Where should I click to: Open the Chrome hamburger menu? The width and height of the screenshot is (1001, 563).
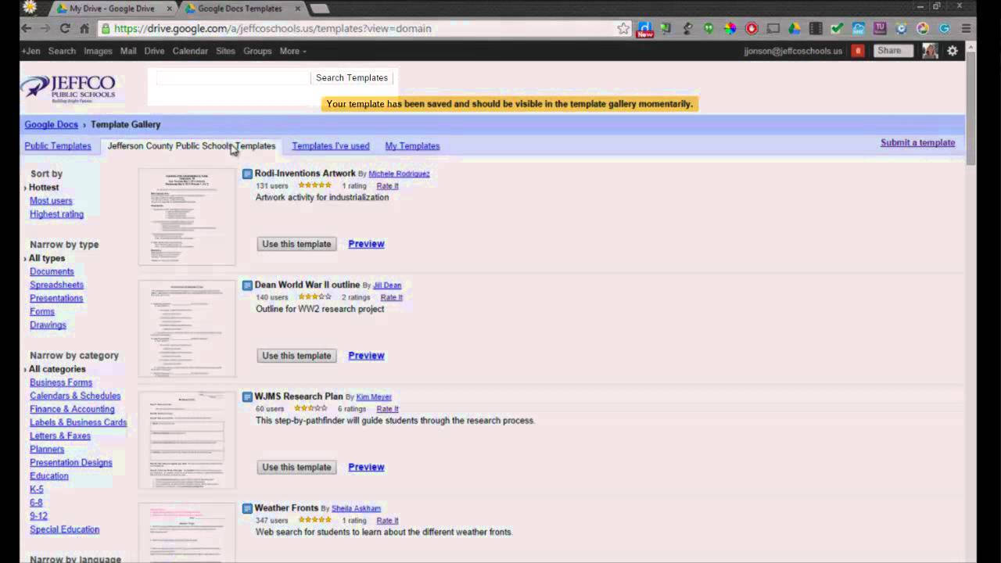966,28
